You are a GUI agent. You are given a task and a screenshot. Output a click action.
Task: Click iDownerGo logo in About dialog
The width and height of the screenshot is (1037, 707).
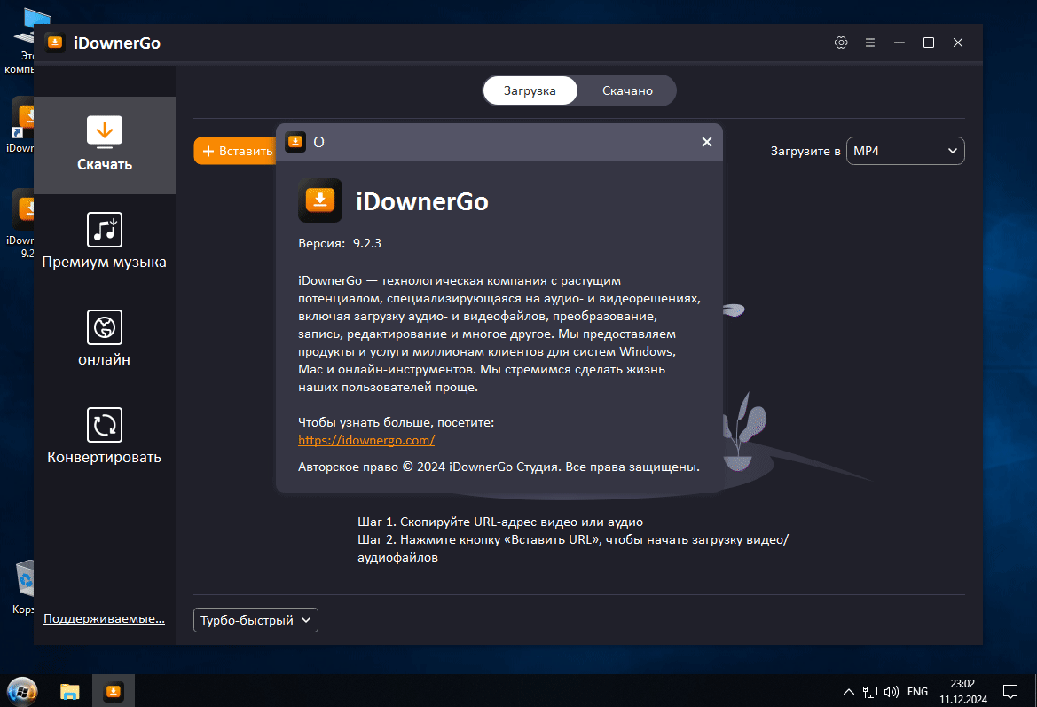pyautogui.click(x=320, y=200)
